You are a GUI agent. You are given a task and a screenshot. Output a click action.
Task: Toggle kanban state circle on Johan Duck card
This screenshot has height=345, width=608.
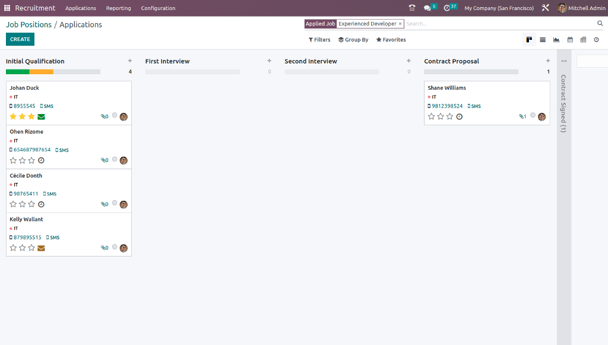(115, 115)
